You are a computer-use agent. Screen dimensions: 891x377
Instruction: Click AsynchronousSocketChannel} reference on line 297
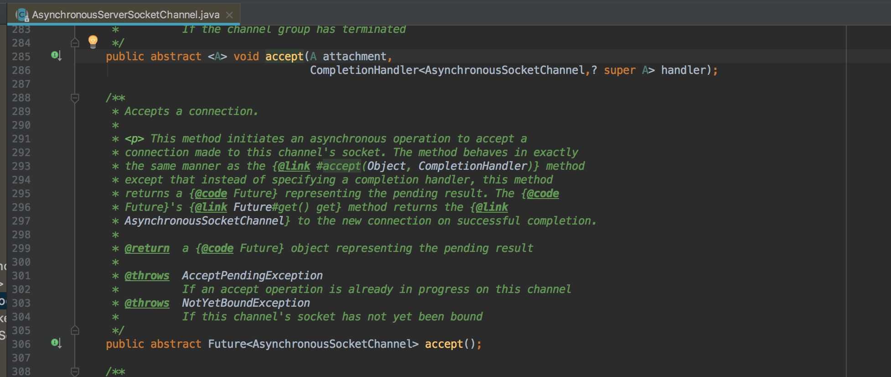207,221
